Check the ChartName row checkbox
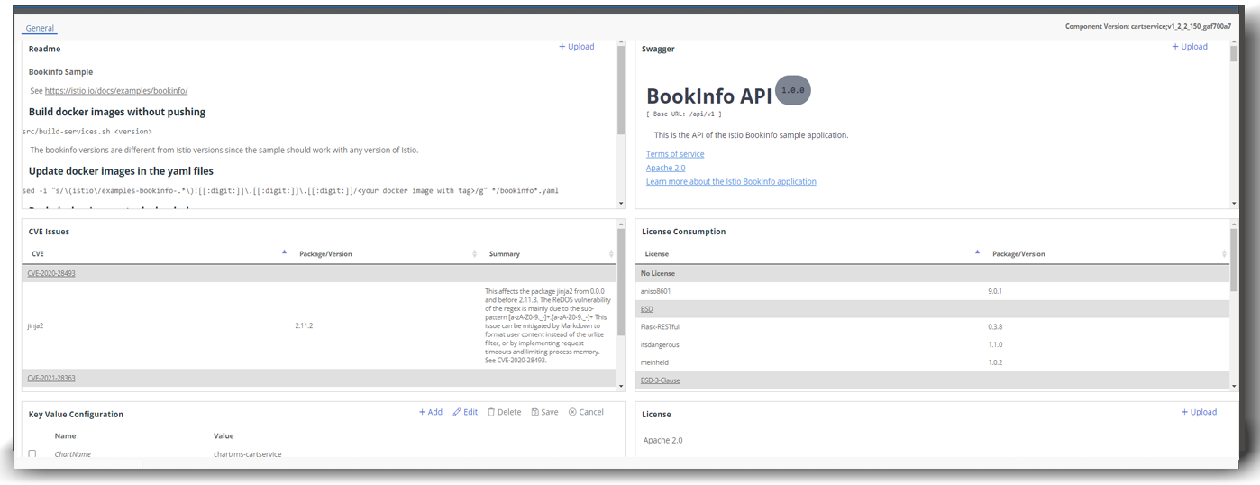This screenshot has width=1260, height=485. tap(32, 454)
